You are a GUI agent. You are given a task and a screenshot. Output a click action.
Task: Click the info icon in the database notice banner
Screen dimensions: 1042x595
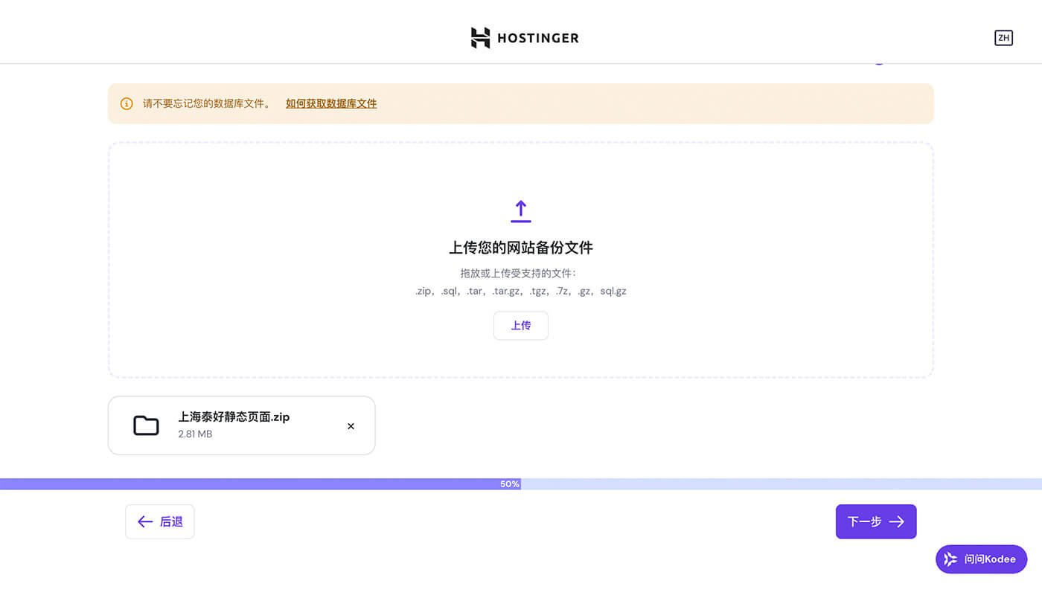coord(126,103)
